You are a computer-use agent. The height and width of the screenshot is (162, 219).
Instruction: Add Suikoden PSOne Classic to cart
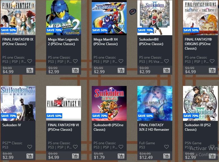pos(121,156)
